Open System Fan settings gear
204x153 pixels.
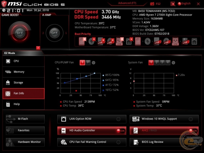pyautogui.click(x=173, y=63)
